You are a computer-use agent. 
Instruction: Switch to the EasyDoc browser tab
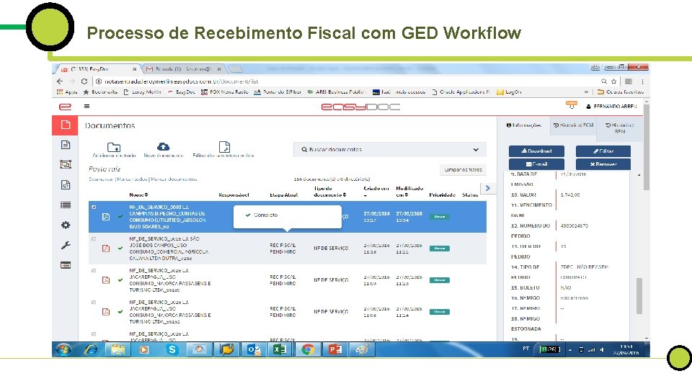97,69
